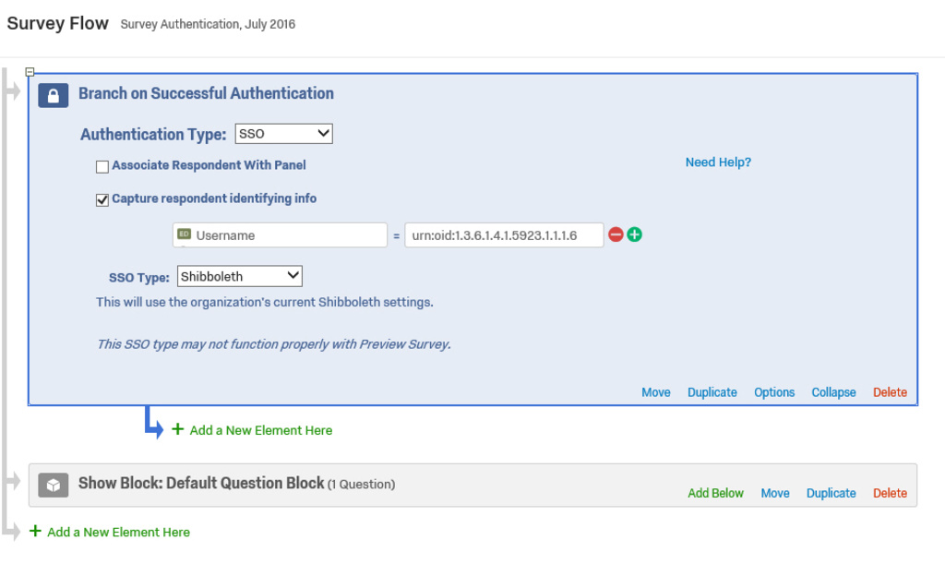Click the lock icon on the authenticator branch
Image resolution: width=945 pixels, height=564 pixels.
click(x=53, y=94)
